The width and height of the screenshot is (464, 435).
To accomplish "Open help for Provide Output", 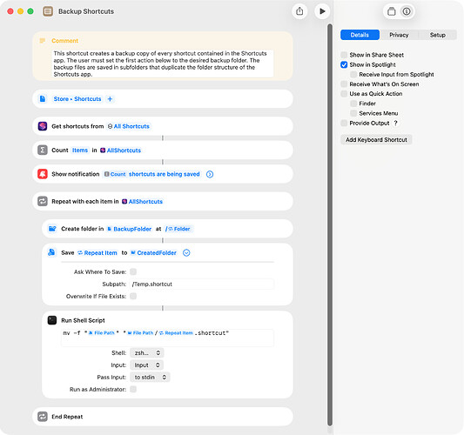I will (395, 123).
